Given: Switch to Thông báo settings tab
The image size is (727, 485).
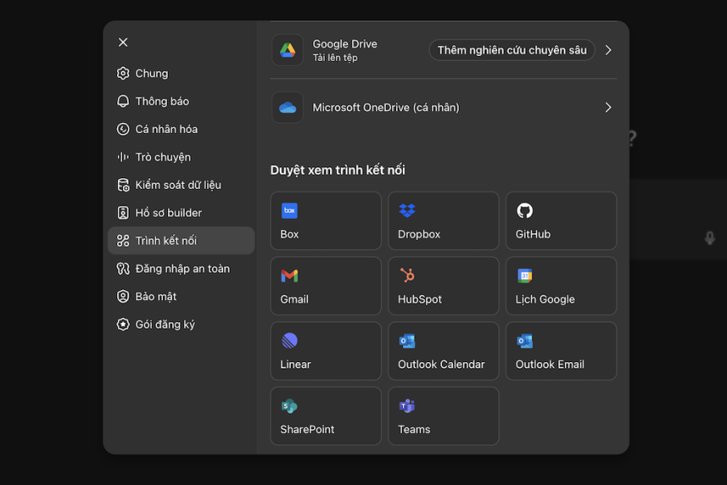Looking at the screenshot, I should 161,101.
